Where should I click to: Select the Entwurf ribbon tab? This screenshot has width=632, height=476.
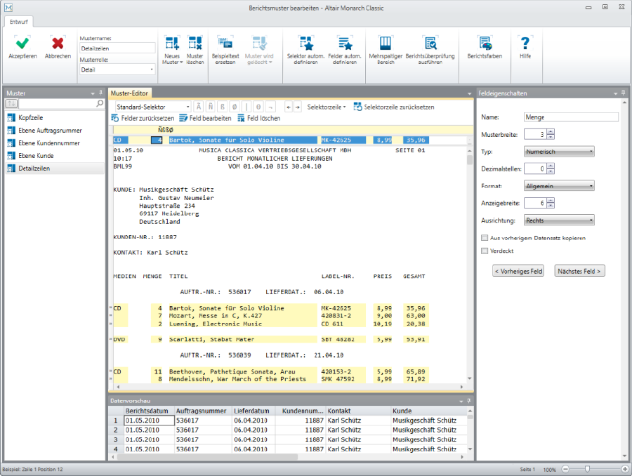(x=20, y=22)
